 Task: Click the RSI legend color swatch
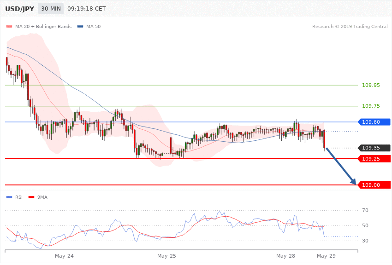click(x=9, y=197)
